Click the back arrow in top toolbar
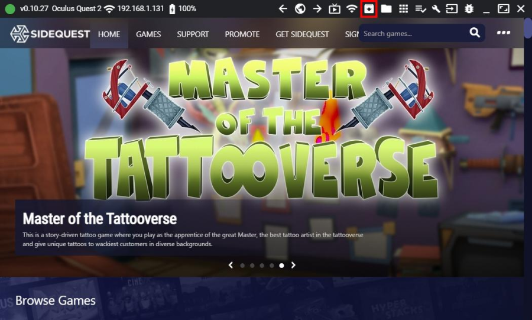Image resolution: width=532 pixels, height=320 pixels. (x=283, y=9)
